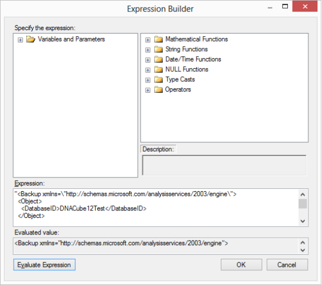Cancel the Expression Builder dialog
322x285 pixels.
[287, 265]
